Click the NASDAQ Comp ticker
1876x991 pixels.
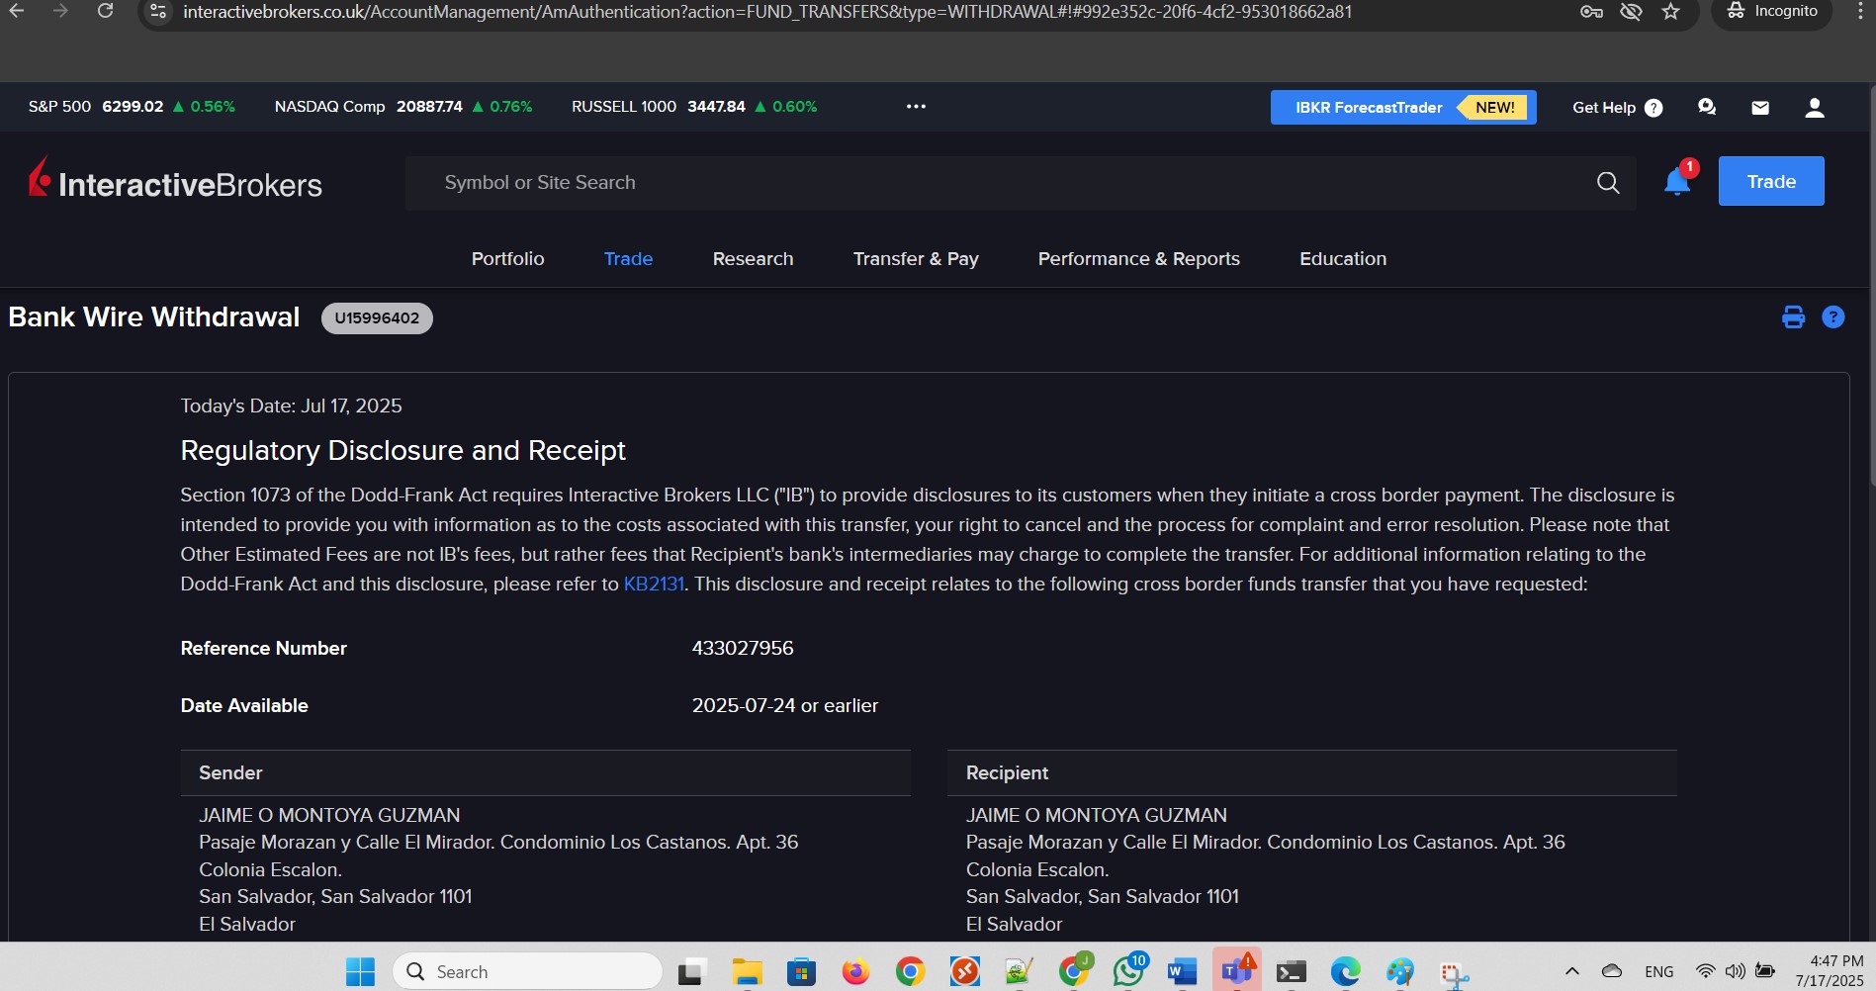click(x=403, y=107)
